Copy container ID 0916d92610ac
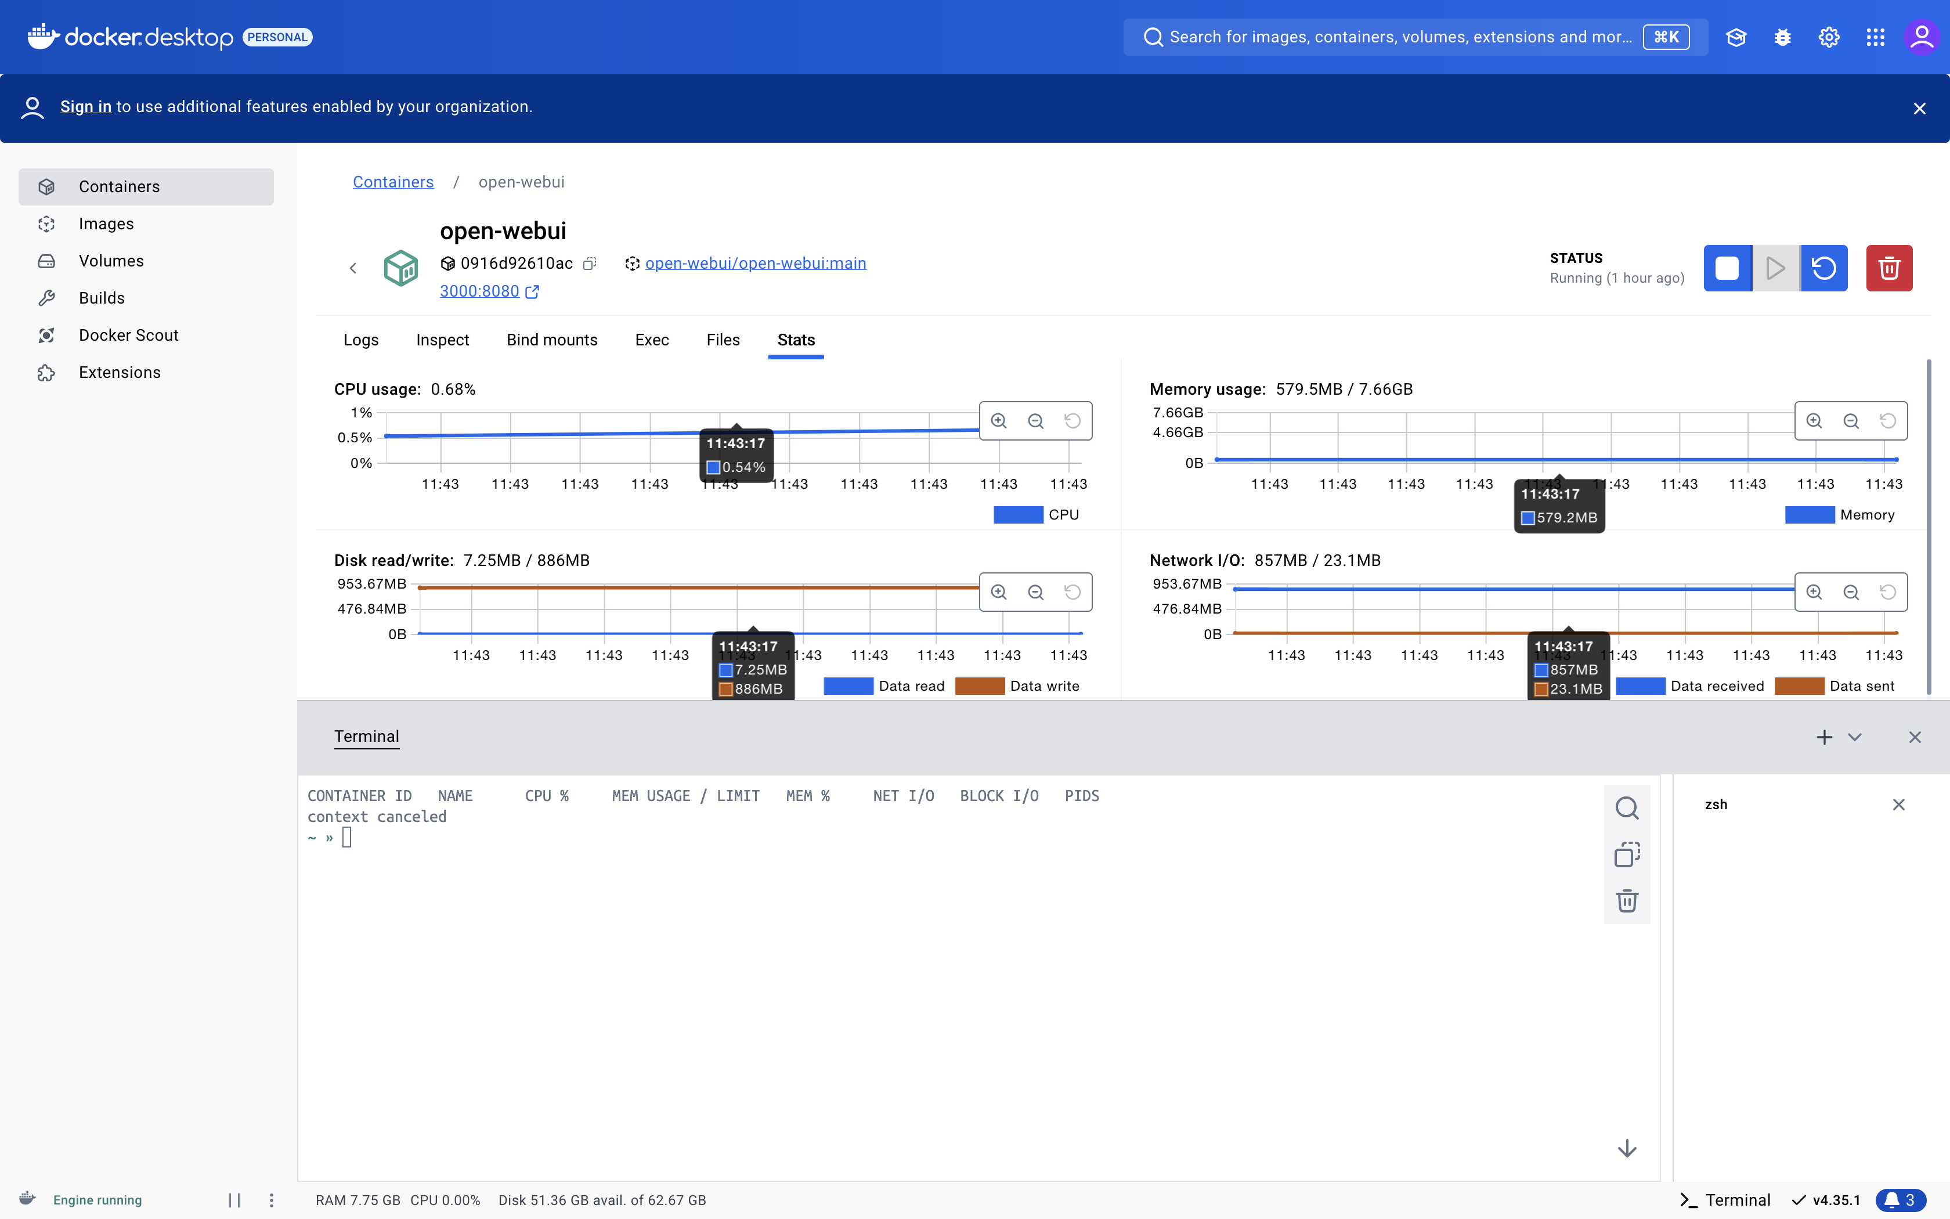1950x1219 pixels. [590, 264]
